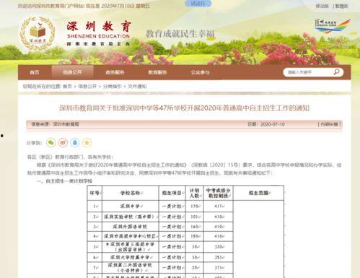Open the 教育服务 navigation tab
360x278 pixels.
pos(157,72)
